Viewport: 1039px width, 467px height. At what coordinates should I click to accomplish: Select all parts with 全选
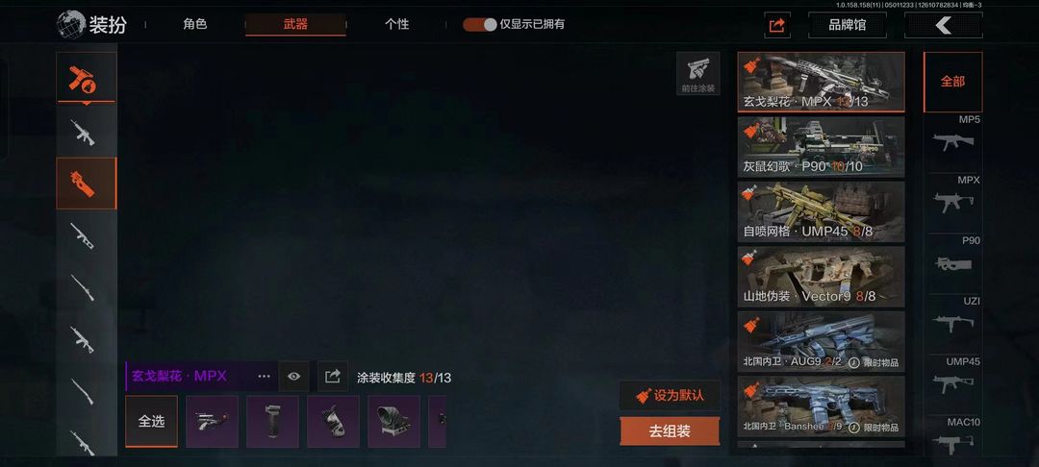pyautogui.click(x=151, y=422)
